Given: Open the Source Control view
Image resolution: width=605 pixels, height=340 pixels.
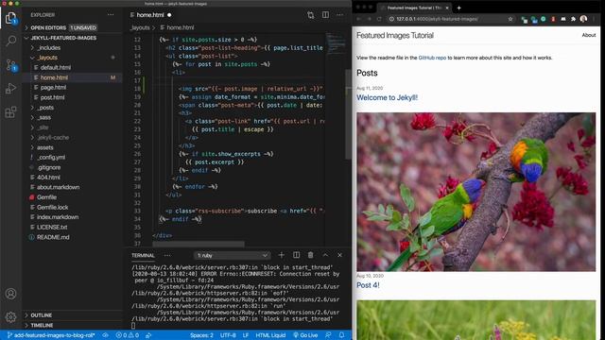Looking at the screenshot, I should [10, 65].
